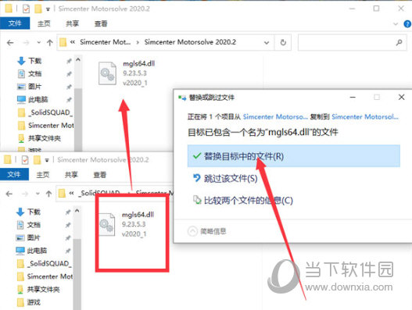Open the quick access toolbar dropdown in the top title bar
Screen dimensions: 412x310
[48, 9]
